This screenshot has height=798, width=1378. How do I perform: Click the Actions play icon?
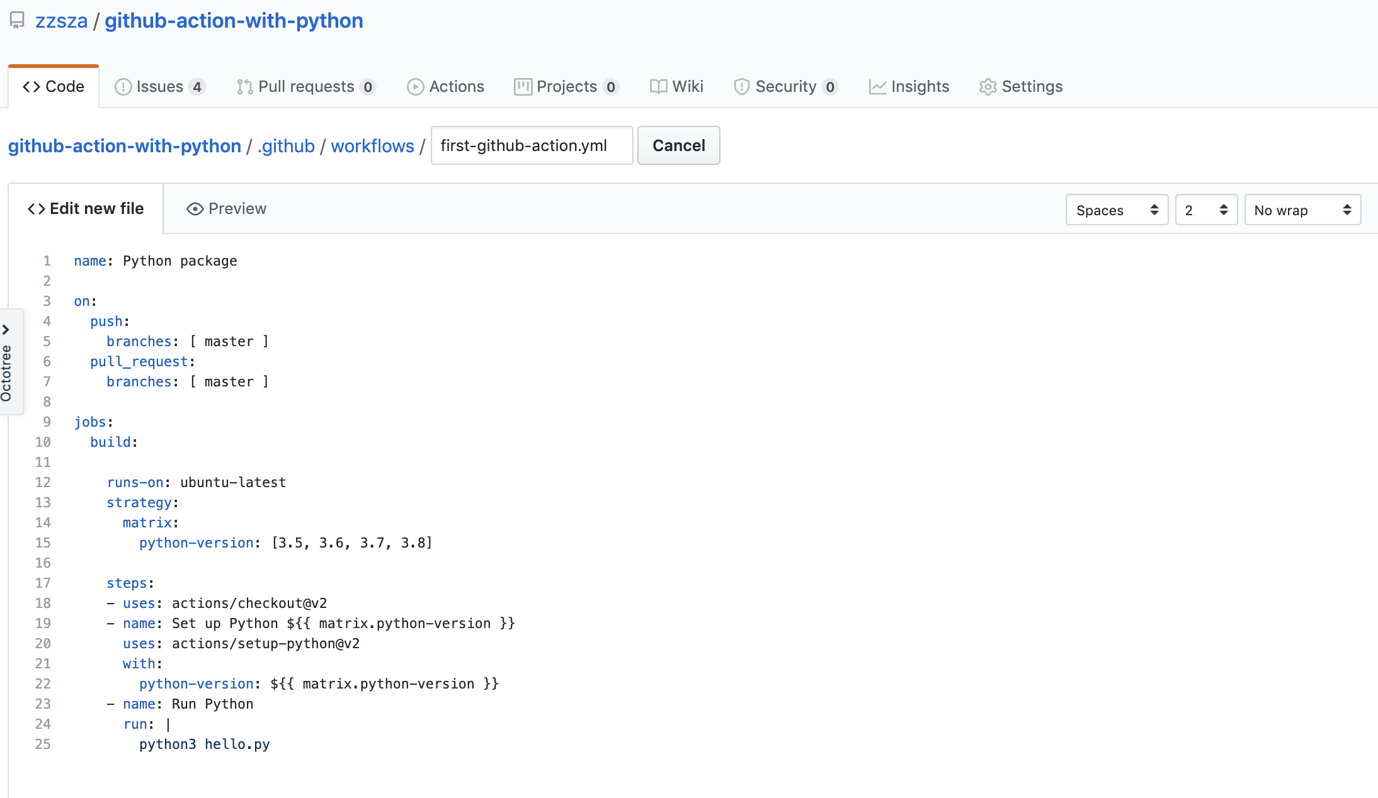[x=415, y=87]
